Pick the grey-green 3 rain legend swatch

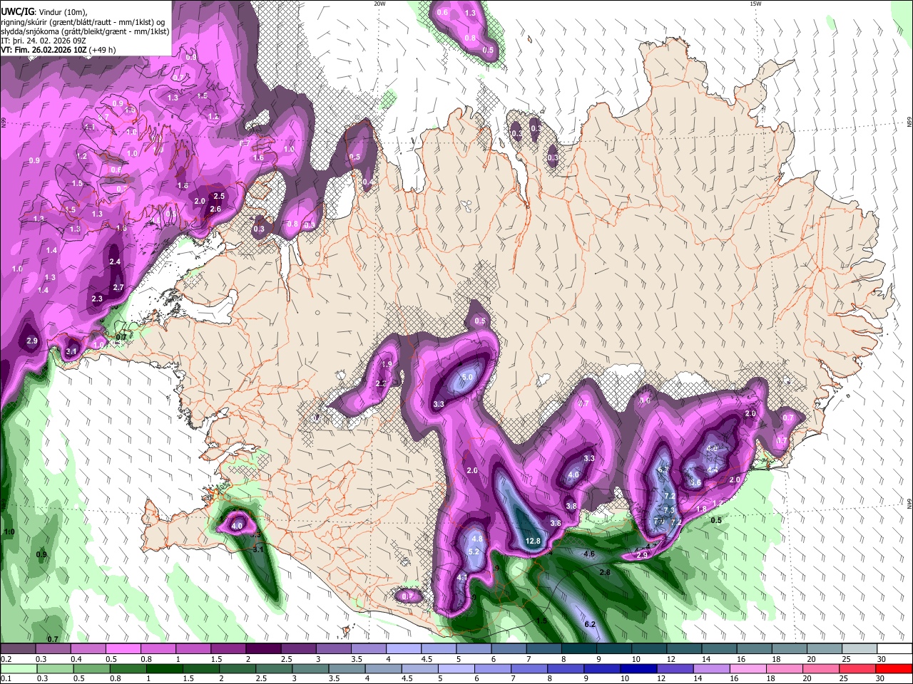pos(310,668)
